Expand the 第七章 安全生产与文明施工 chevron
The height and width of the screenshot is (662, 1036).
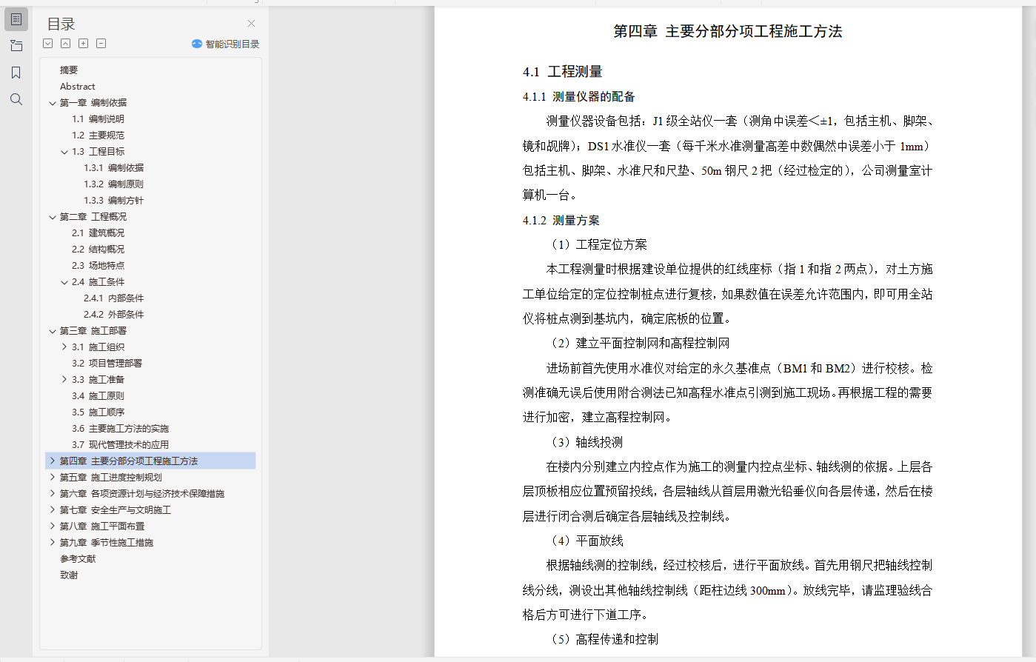pos(53,510)
